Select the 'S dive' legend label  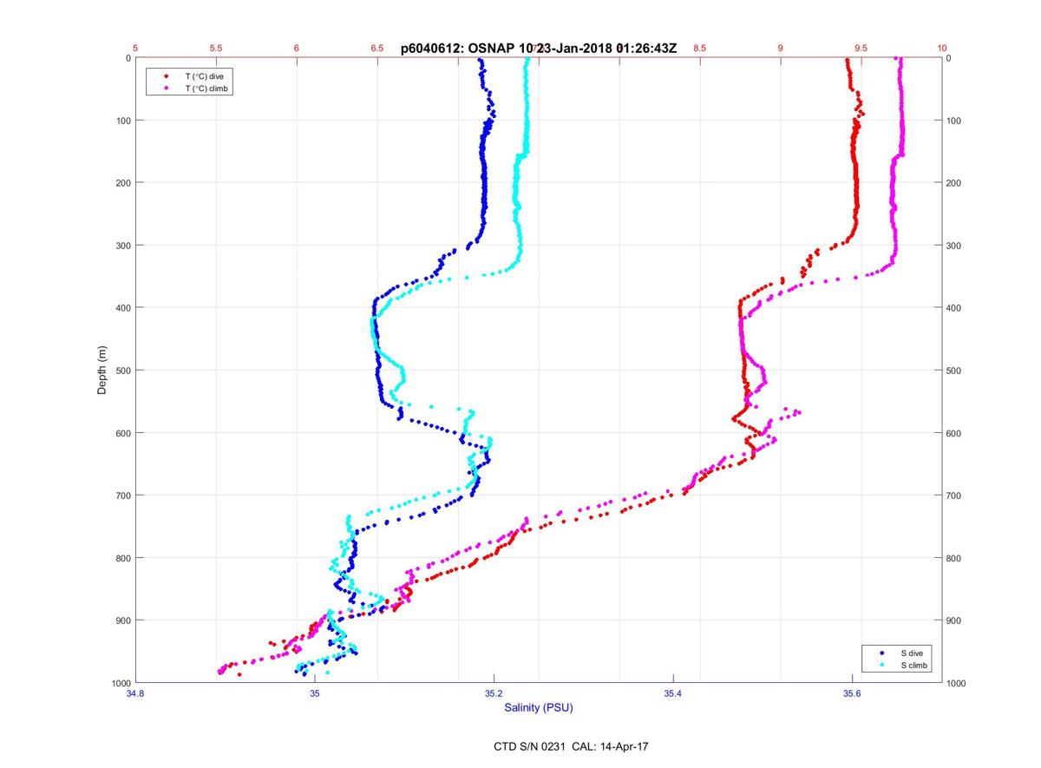[x=911, y=653]
